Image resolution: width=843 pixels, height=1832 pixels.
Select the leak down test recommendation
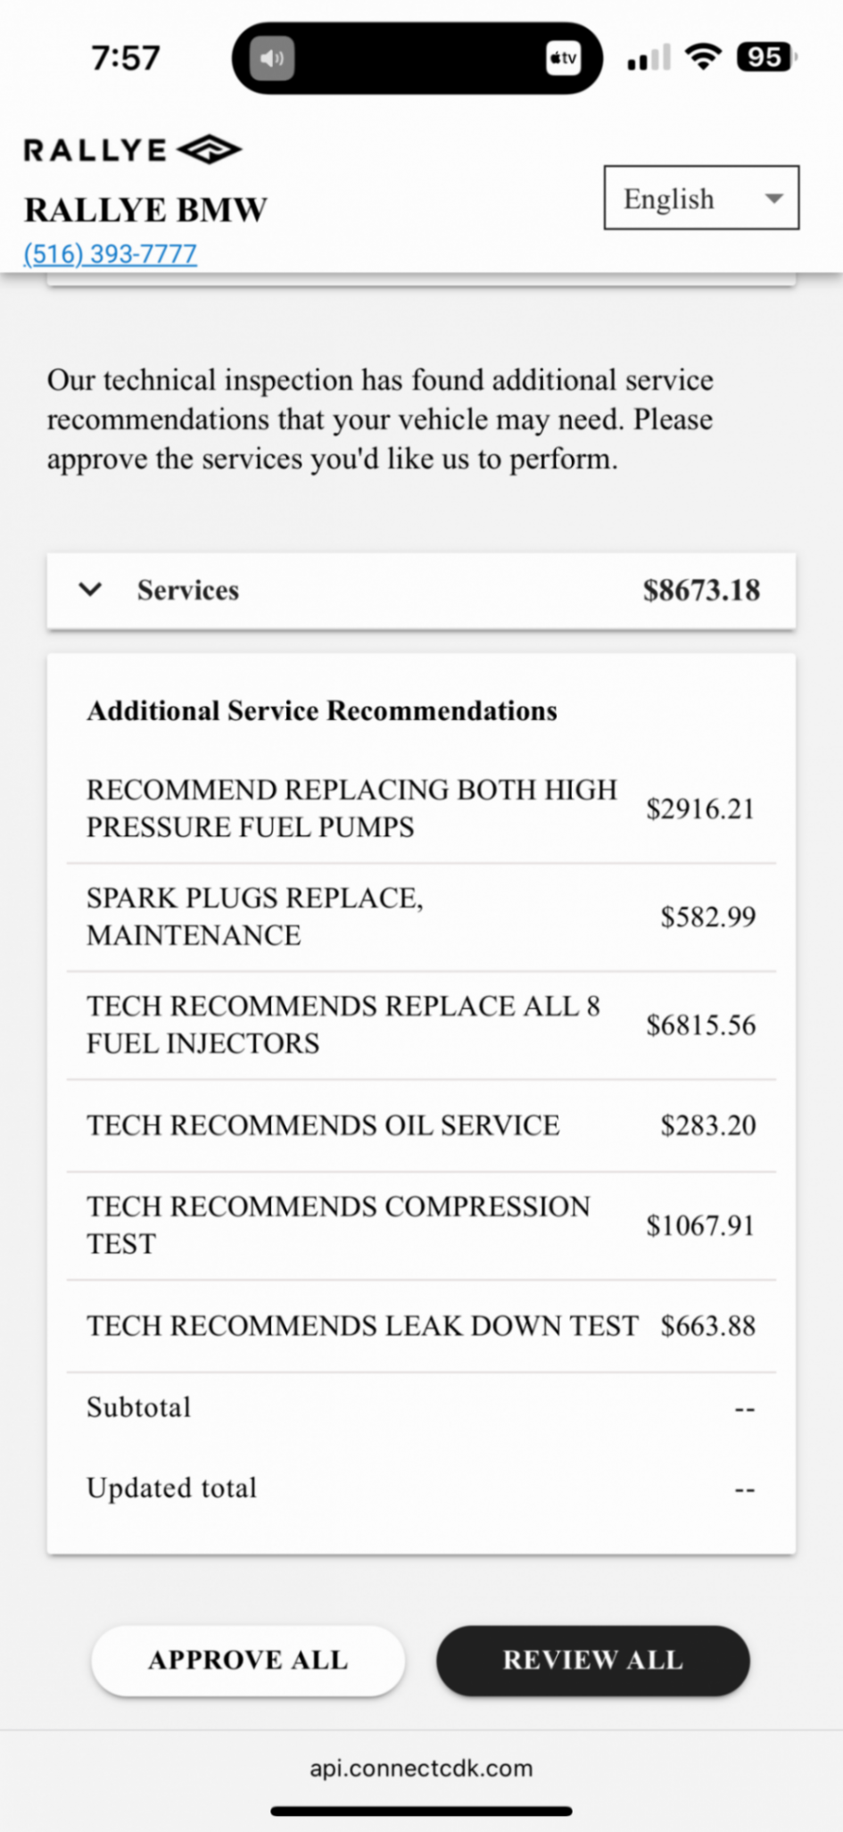coord(420,1326)
